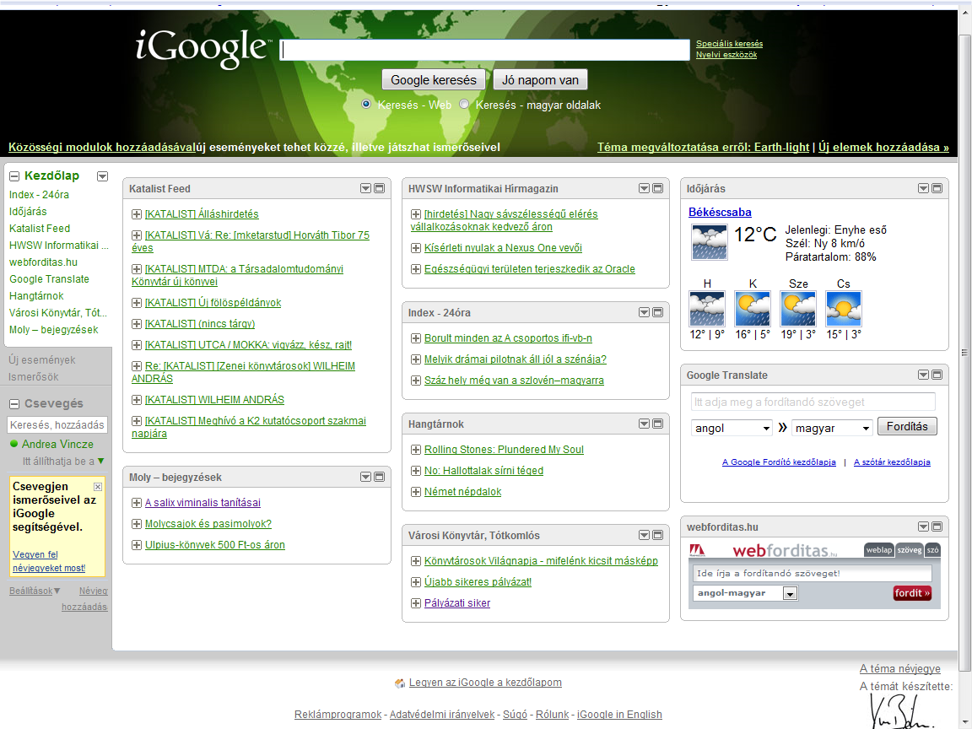Collapse the Csevegés section minus toggle
The width and height of the screenshot is (972, 729).
click(14, 404)
